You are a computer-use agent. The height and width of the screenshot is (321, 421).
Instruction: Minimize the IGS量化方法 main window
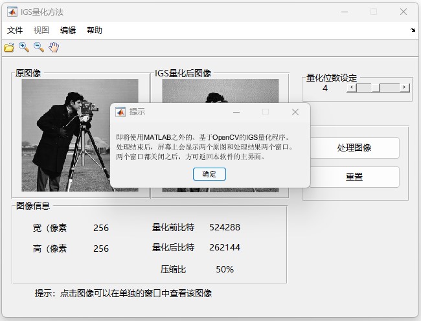point(345,12)
